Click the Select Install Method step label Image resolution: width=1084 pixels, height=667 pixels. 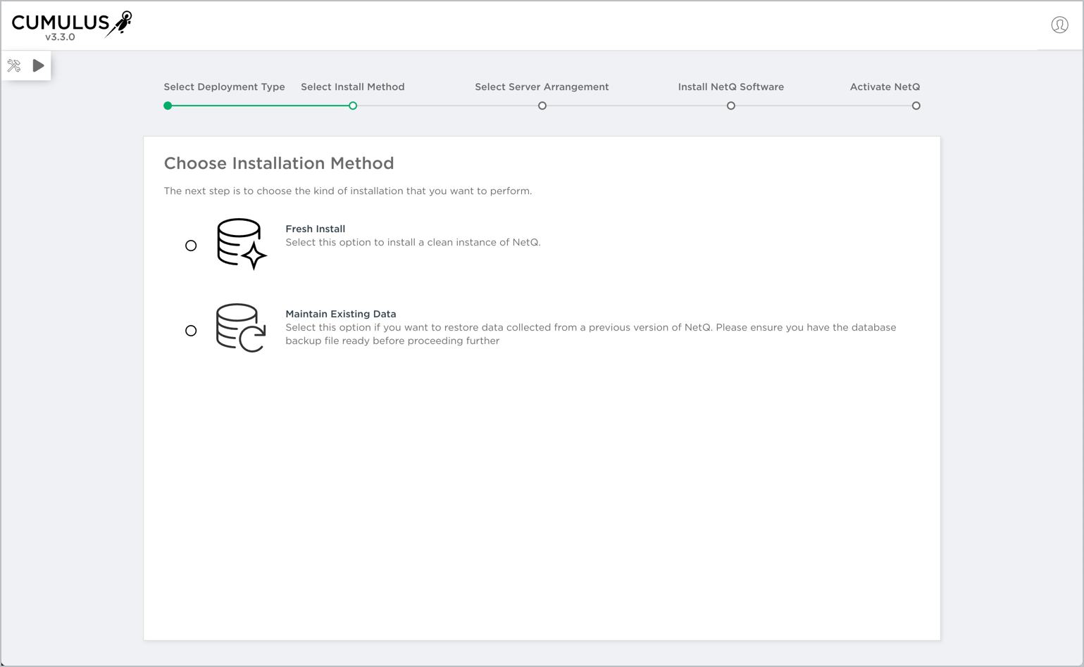(352, 87)
